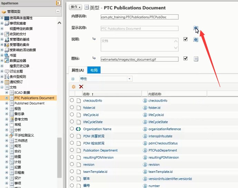Select radio button for folder.id row

tap(72, 107)
